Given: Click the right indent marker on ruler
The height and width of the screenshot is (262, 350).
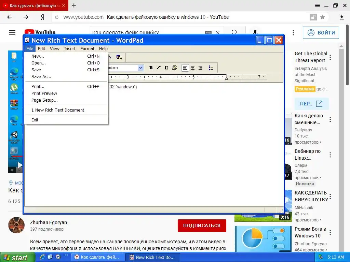Looking at the screenshot, I should (226, 78).
